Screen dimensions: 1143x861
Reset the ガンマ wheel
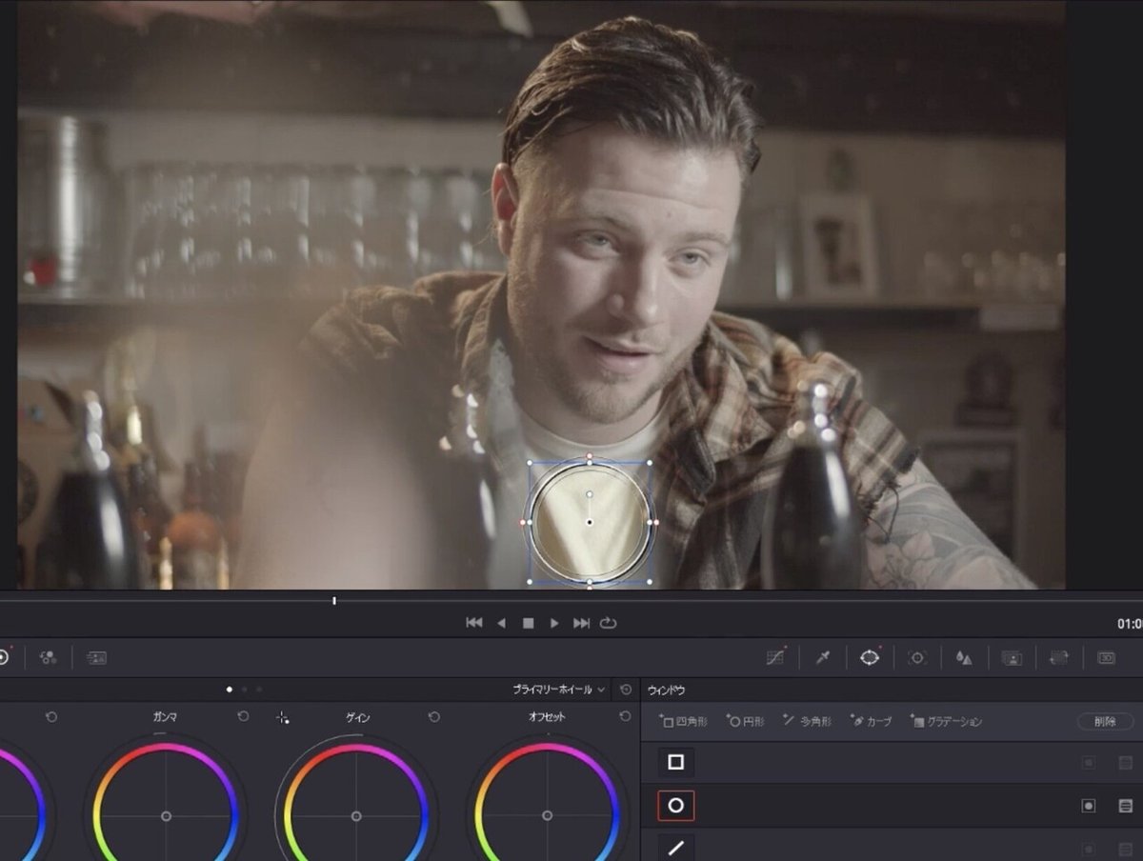(x=243, y=716)
